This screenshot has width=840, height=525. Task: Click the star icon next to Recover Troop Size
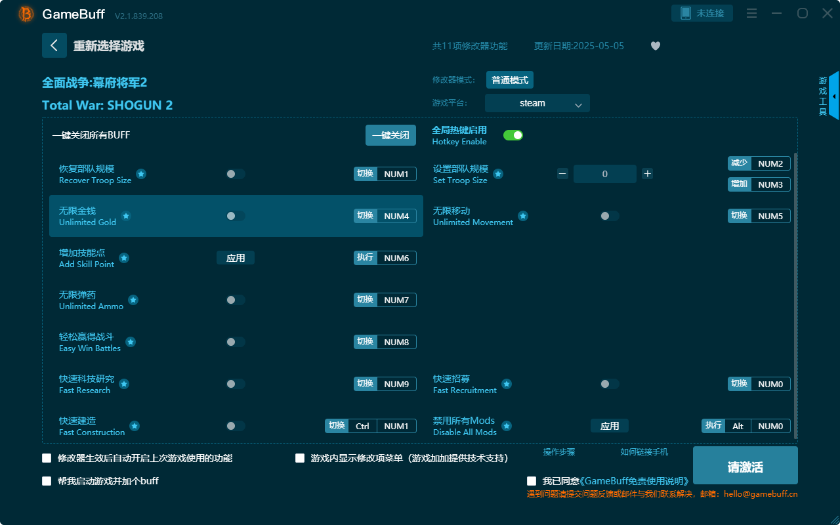point(141,174)
